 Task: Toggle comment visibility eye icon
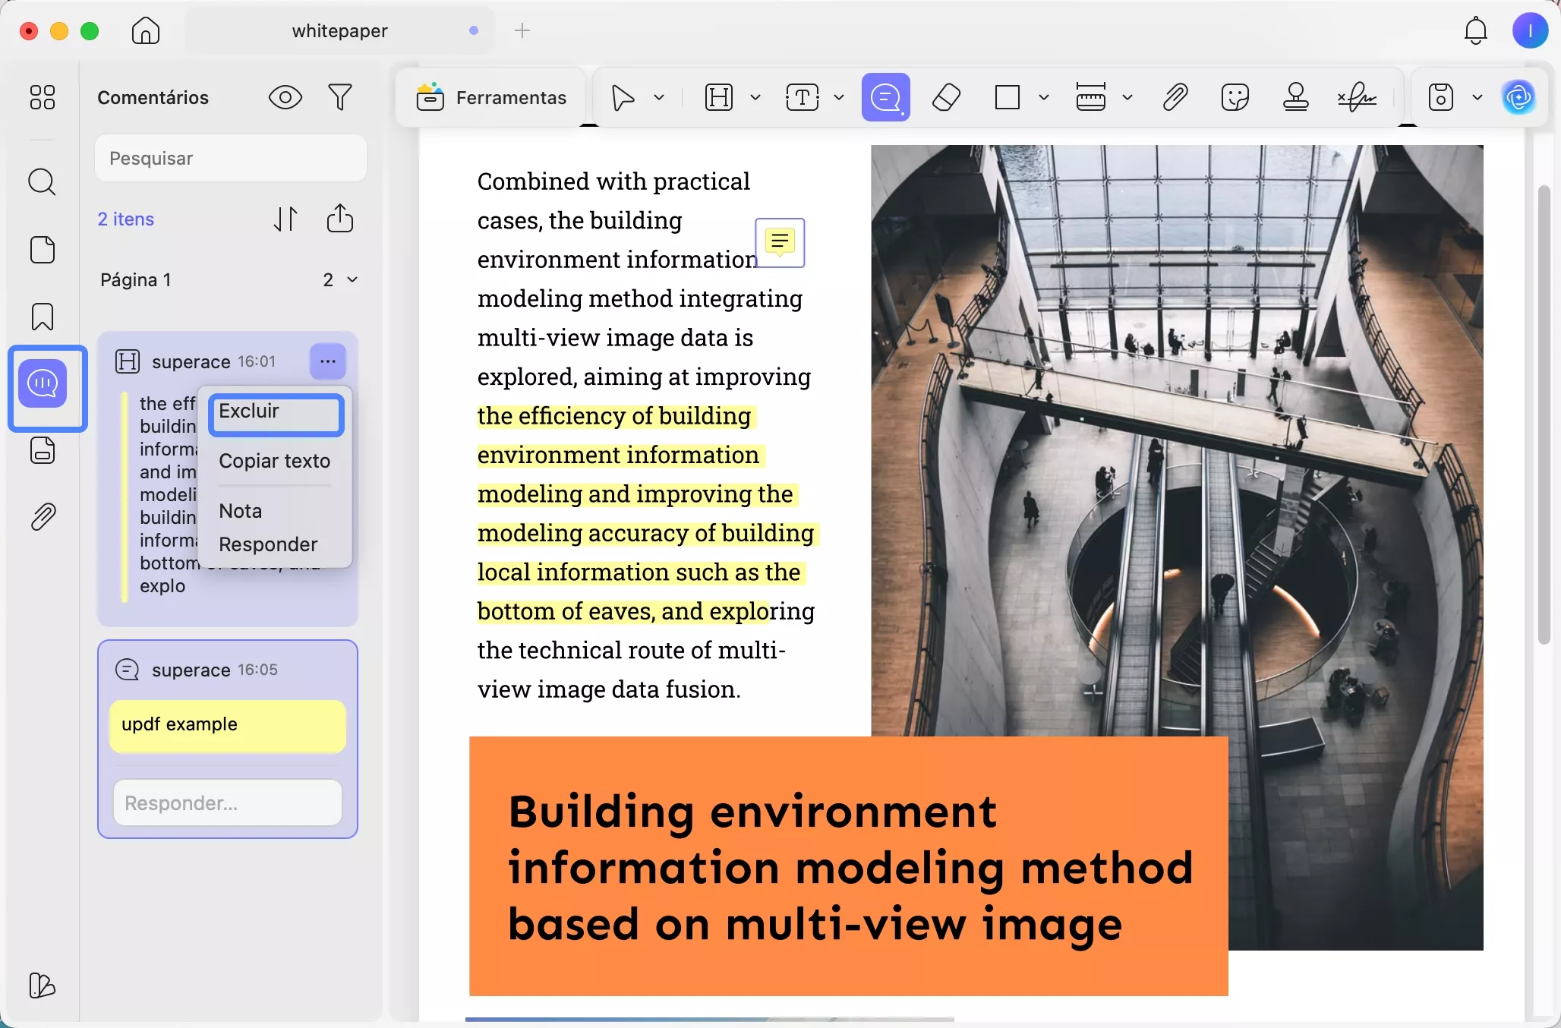tap(285, 97)
